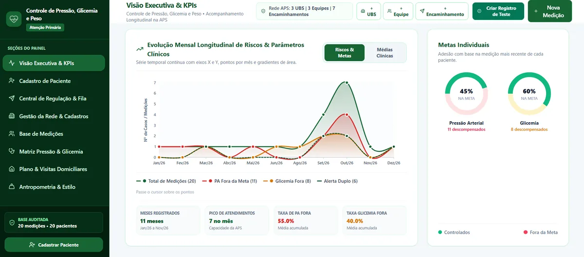Click the Atenção Primária tag
584x257 pixels.
tap(45, 28)
